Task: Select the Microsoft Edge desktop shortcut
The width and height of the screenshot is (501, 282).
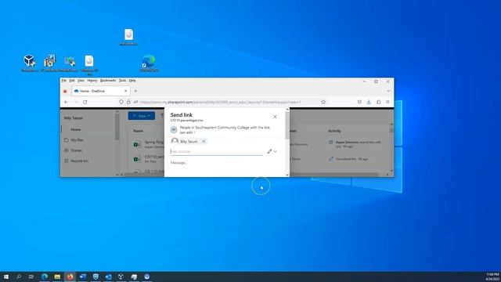Action: tap(149, 63)
